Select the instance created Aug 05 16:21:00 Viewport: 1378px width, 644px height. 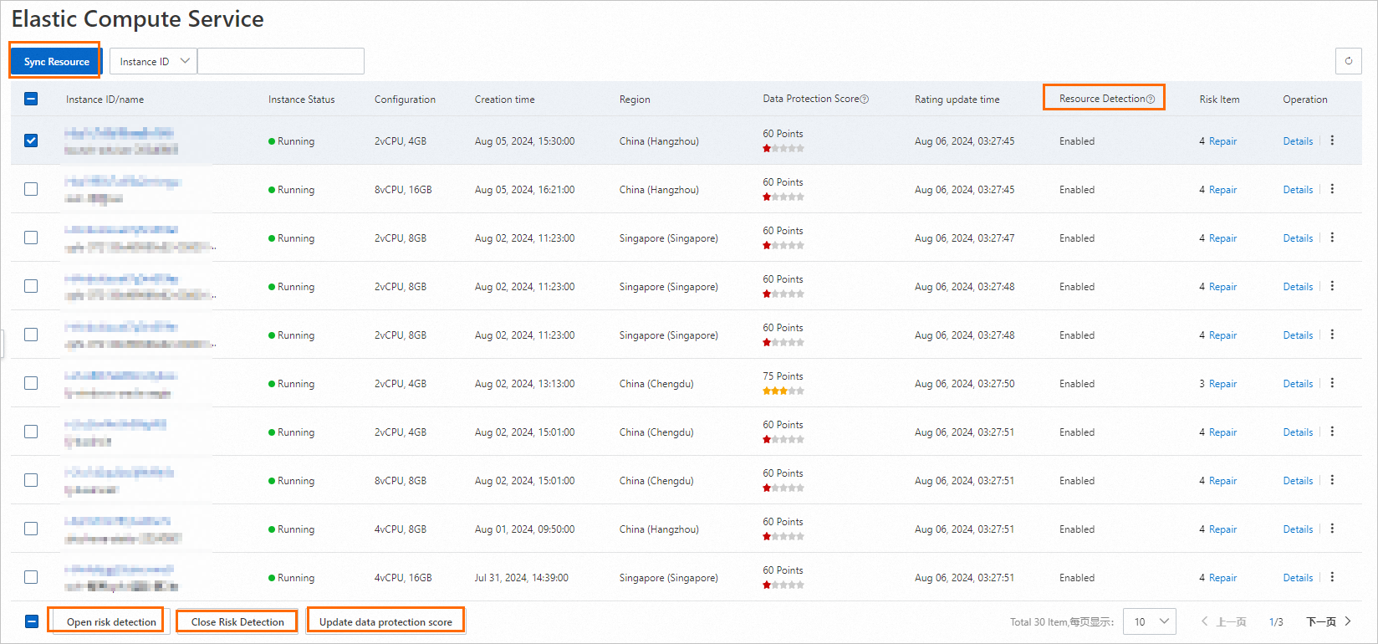[x=31, y=189]
